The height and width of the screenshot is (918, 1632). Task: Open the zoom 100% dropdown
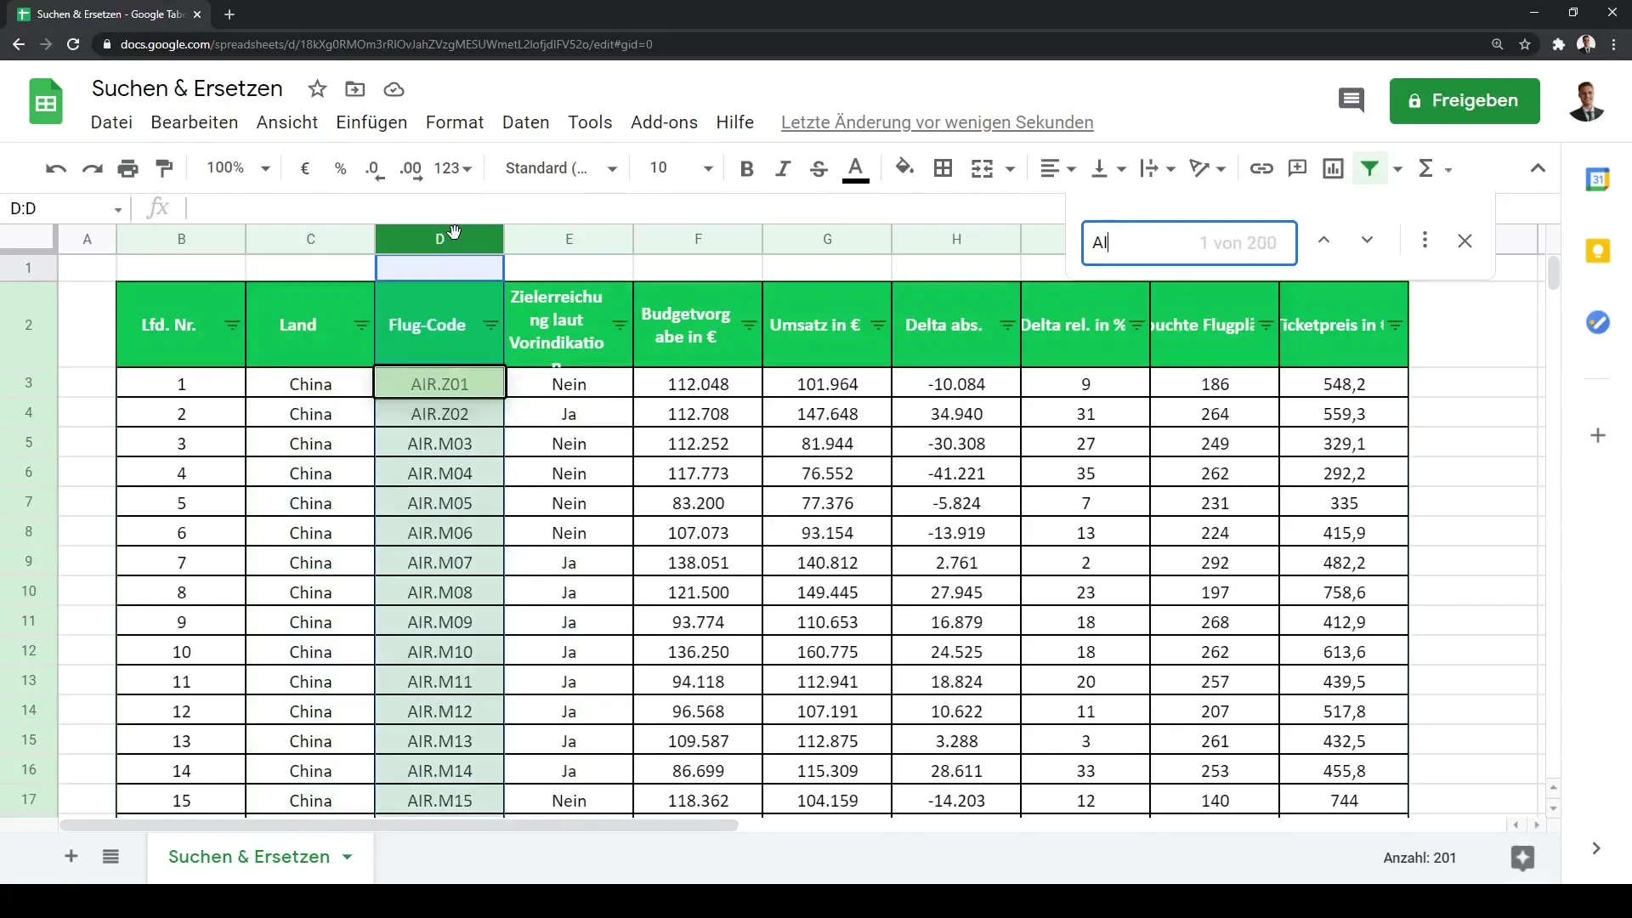point(238,168)
